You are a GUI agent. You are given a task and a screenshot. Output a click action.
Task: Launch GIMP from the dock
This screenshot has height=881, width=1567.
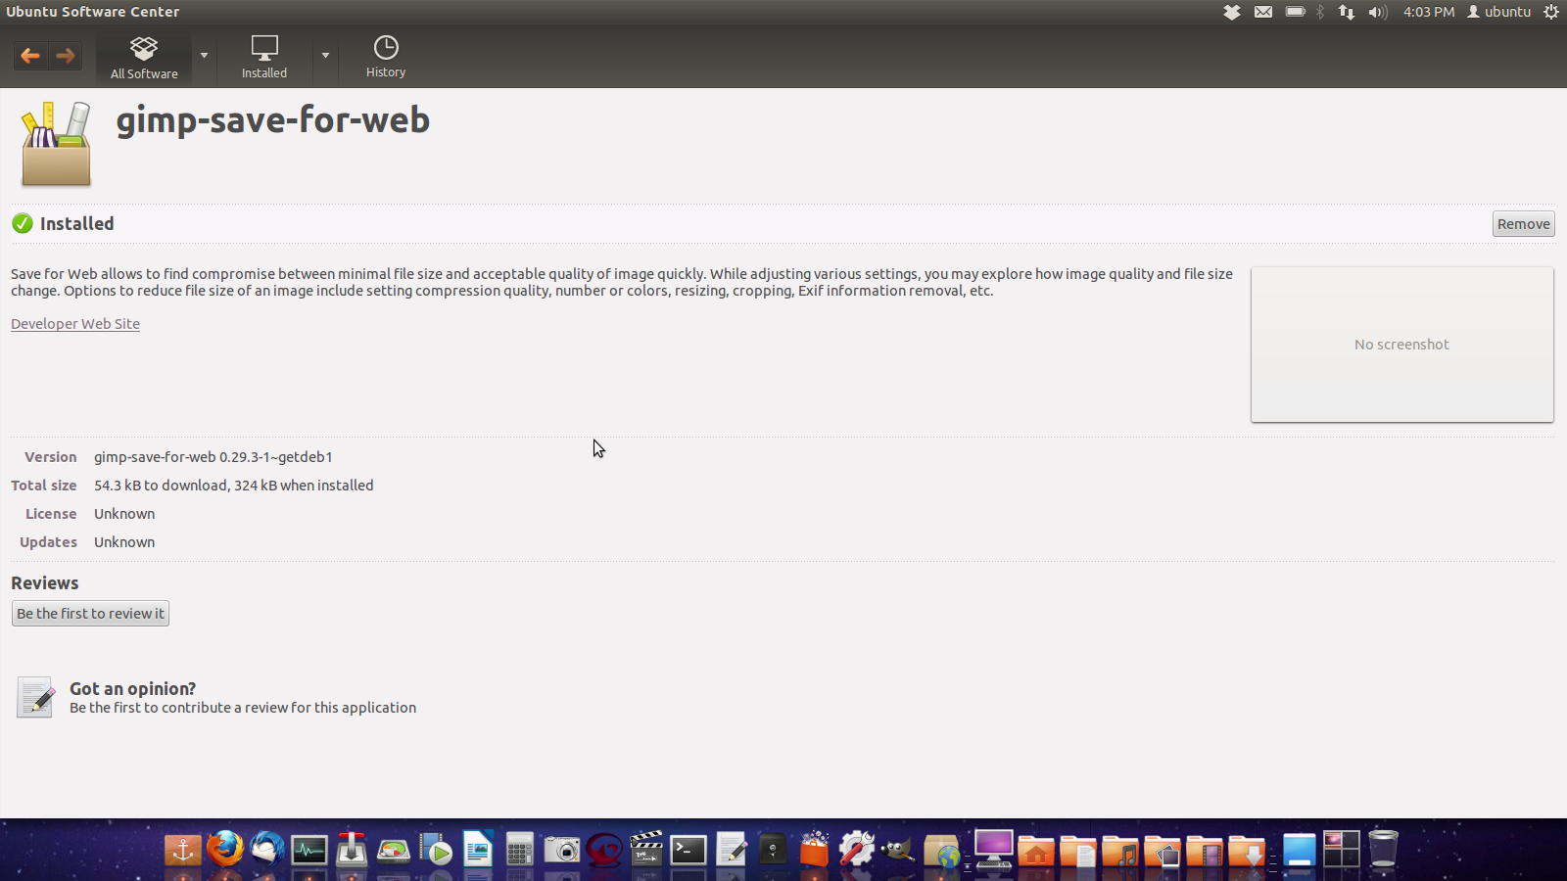(x=898, y=850)
